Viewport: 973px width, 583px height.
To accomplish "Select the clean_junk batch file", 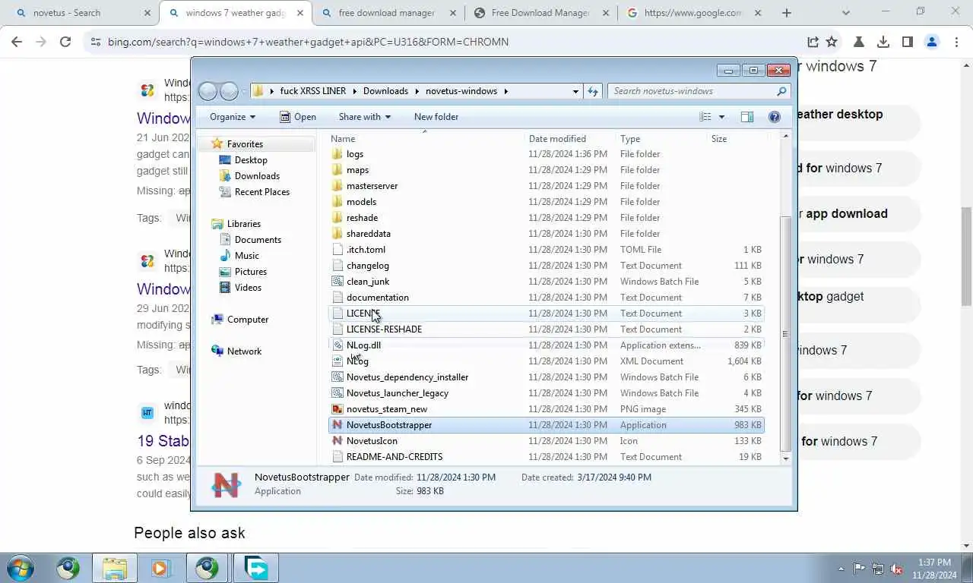I will [x=368, y=282].
